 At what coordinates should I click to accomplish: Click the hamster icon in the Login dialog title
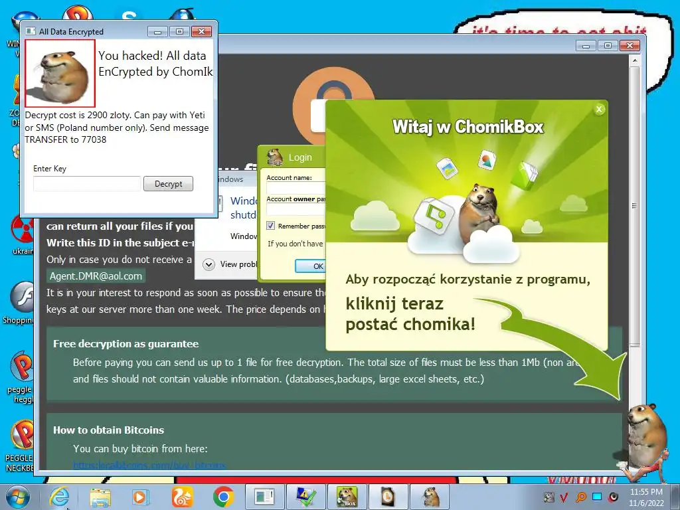click(x=274, y=157)
